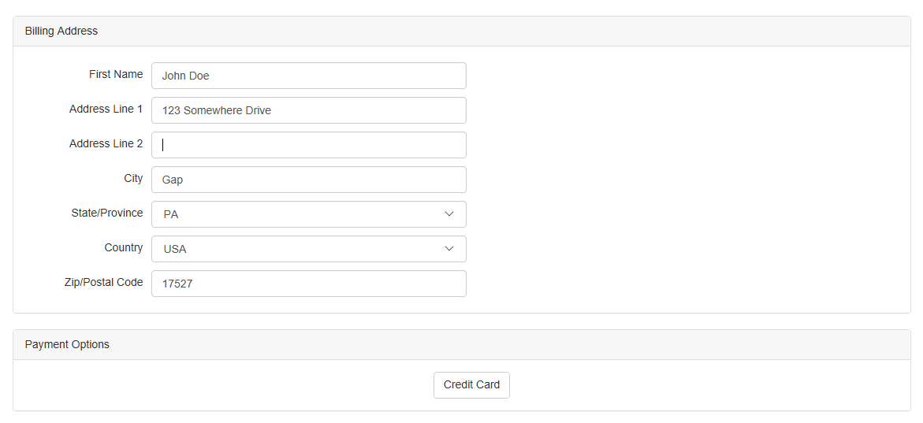Image resolution: width=923 pixels, height=423 pixels.
Task: Click the Billing Address panel heading
Action: (x=61, y=31)
